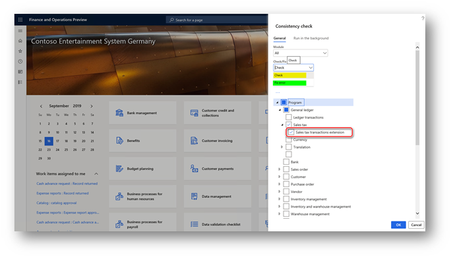Check the Translation checkbox

(289, 147)
